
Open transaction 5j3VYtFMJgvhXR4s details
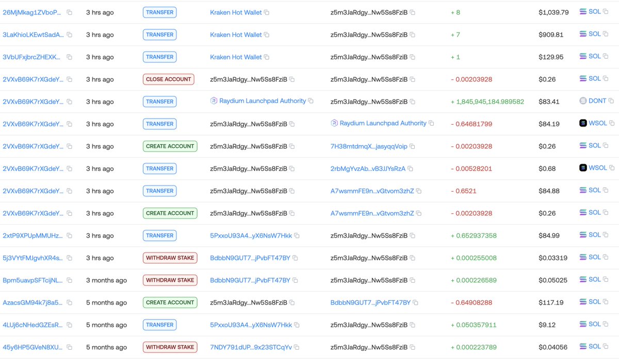pyautogui.click(x=33, y=258)
